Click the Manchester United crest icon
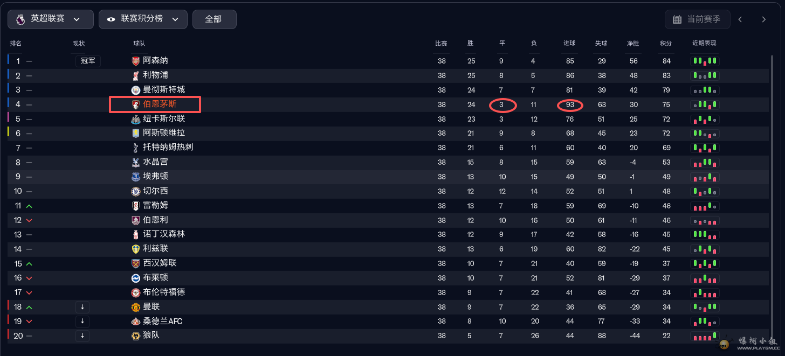 [x=136, y=307]
